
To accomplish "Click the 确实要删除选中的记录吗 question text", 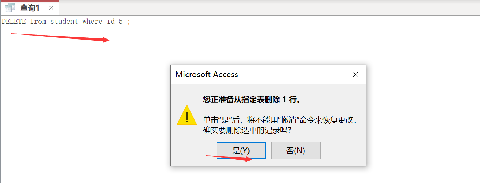I will click(x=250, y=130).
